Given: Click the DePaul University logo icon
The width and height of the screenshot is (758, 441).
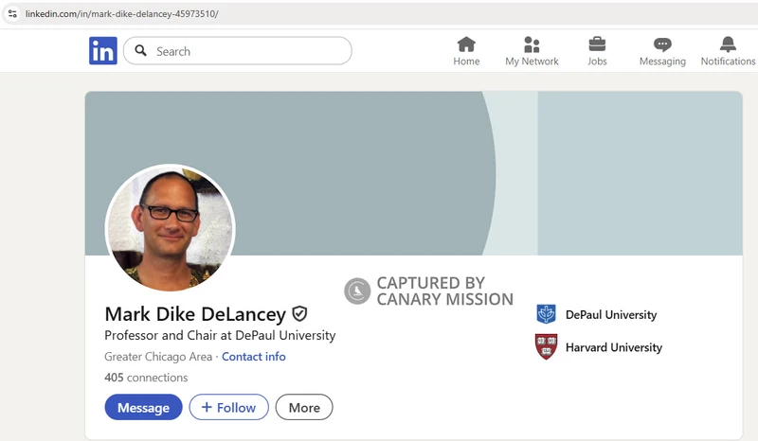Looking at the screenshot, I should [547, 314].
